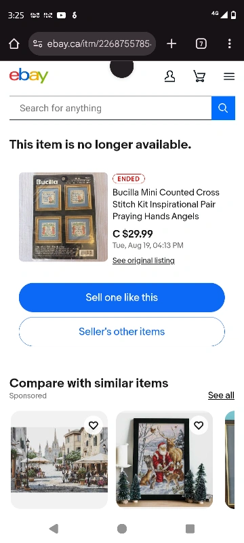Image resolution: width=244 pixels, height=543 pixels.
Task: Open See all similar items
Action: [x=221, y=395]
